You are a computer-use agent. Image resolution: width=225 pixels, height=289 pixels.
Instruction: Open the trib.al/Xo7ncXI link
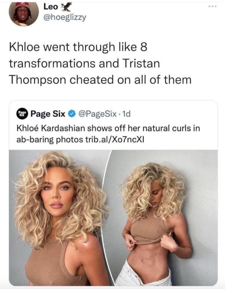pos(114,140)
